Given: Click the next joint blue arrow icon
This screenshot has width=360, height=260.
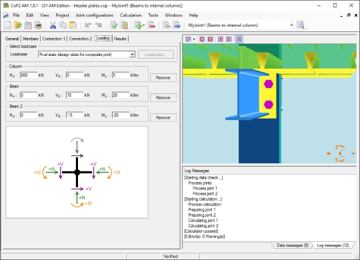Looking at the screenshot, I should coord(177,25).
